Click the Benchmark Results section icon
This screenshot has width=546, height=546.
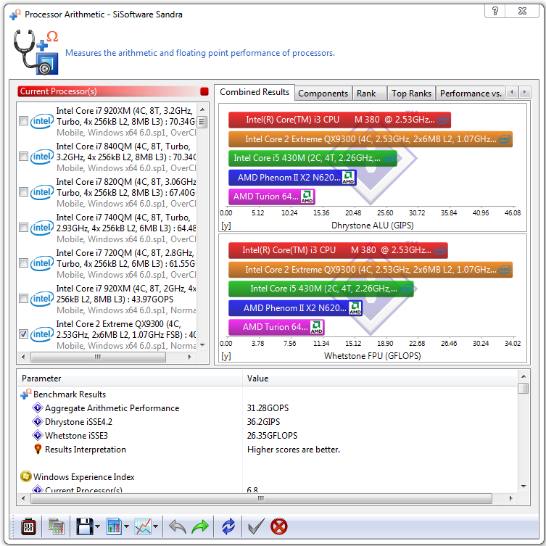pos(26,394)
